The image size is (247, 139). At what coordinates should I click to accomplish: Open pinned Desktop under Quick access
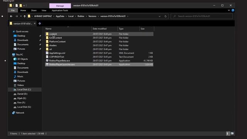coord(21,36)
